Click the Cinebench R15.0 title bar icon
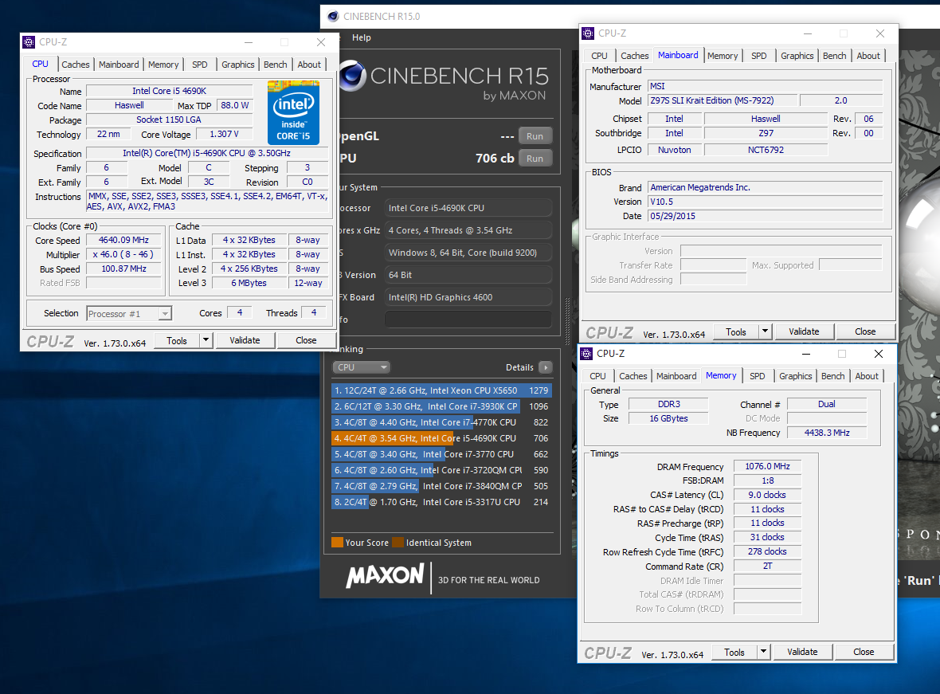 333,16
